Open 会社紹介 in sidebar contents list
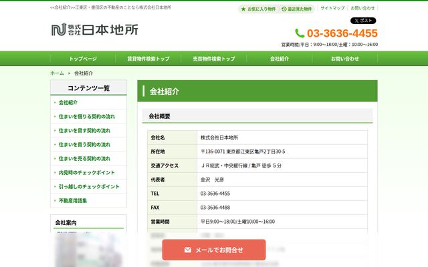Screen dimensions: 428x267 pos(68,102)
